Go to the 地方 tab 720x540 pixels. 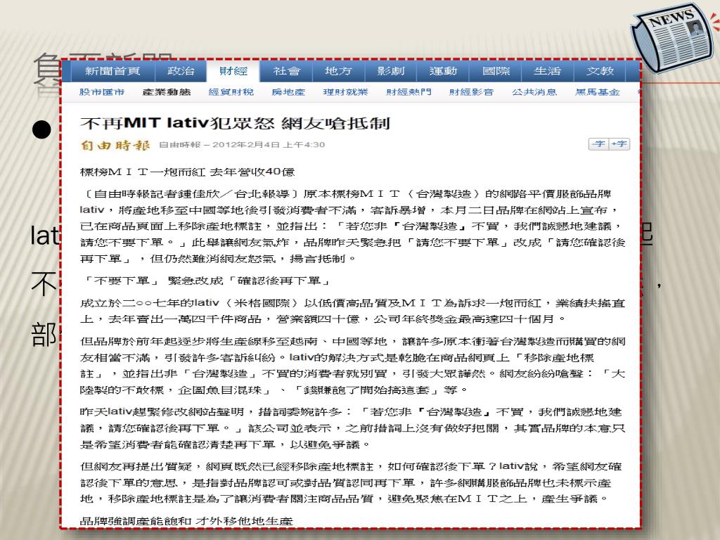tap(338, 71)
